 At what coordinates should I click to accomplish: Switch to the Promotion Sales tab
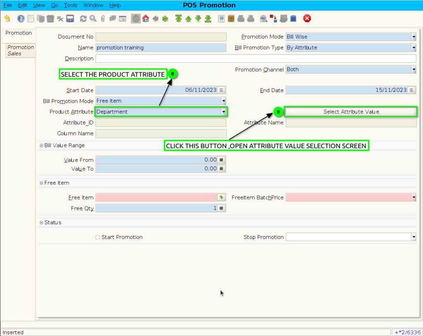click(21, 50)
